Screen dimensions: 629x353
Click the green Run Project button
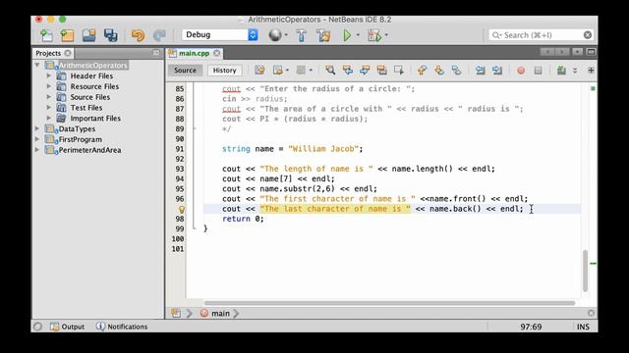tap(347, 35)
